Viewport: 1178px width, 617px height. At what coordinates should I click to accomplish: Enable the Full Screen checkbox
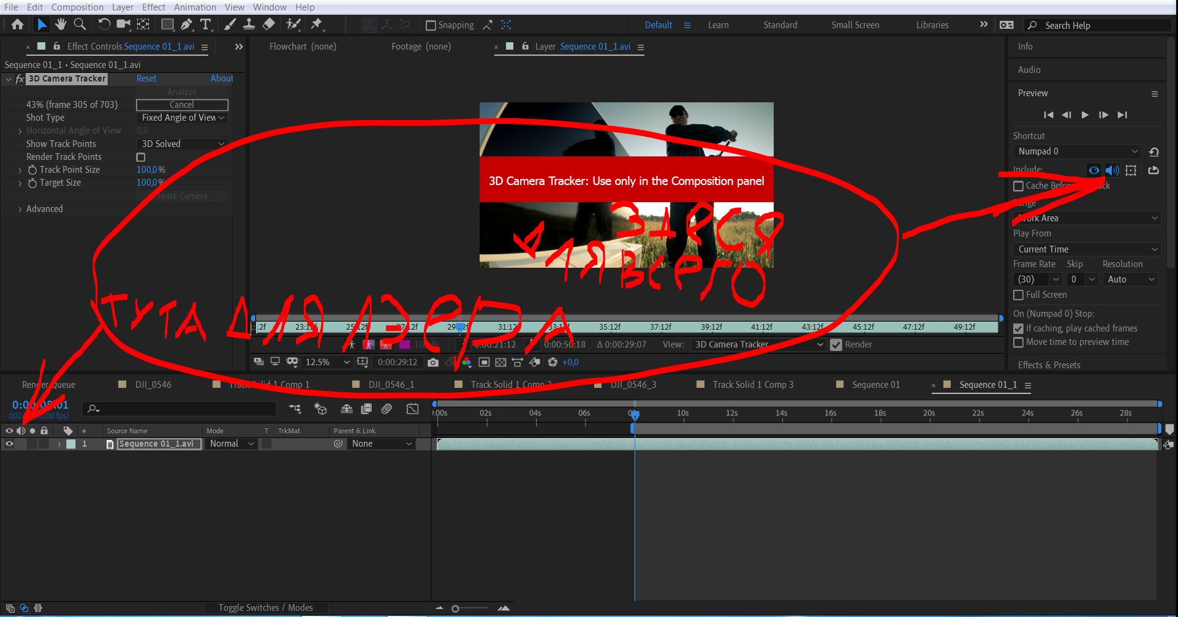(x=1019, y=295)
